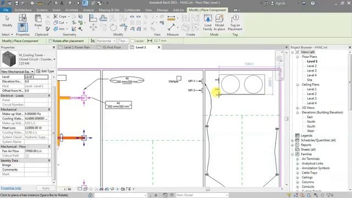Select Level 2 under Floor Plans

tap(312, 66)
